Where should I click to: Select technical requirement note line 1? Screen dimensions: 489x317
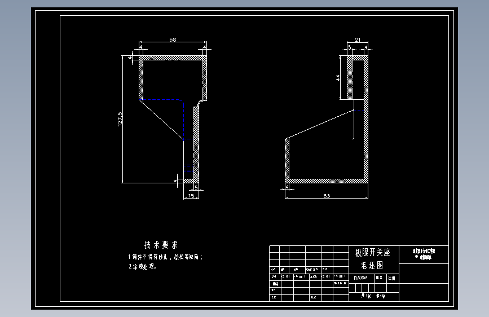point(165,257)
